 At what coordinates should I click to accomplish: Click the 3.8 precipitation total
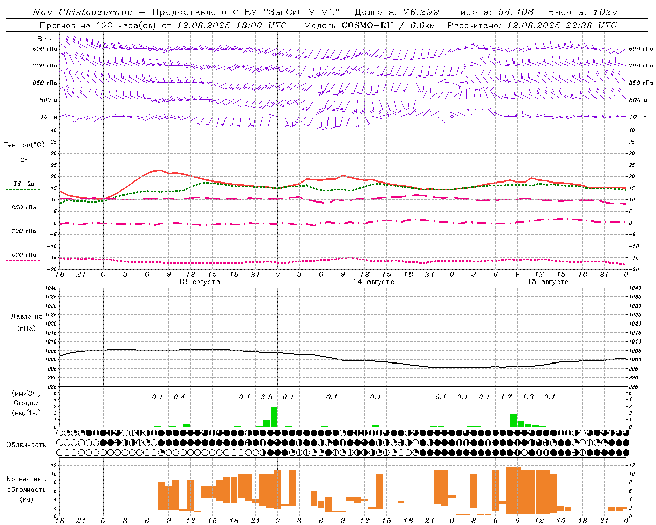[x=266, y=397]
